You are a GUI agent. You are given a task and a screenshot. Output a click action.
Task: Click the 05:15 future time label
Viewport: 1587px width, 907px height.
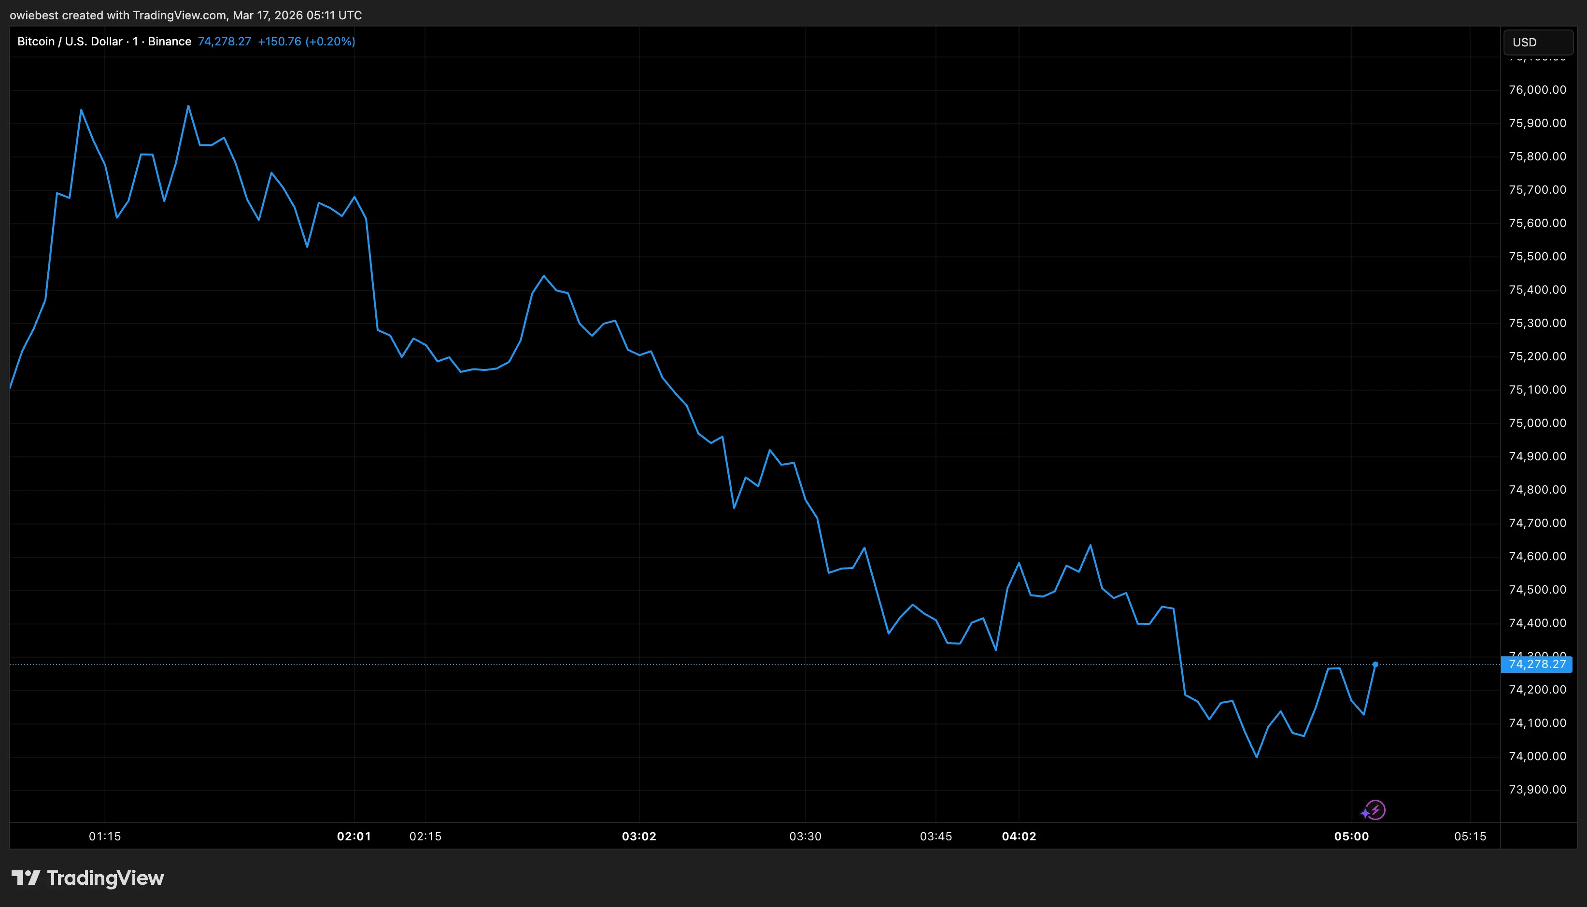pos(1472,836)
